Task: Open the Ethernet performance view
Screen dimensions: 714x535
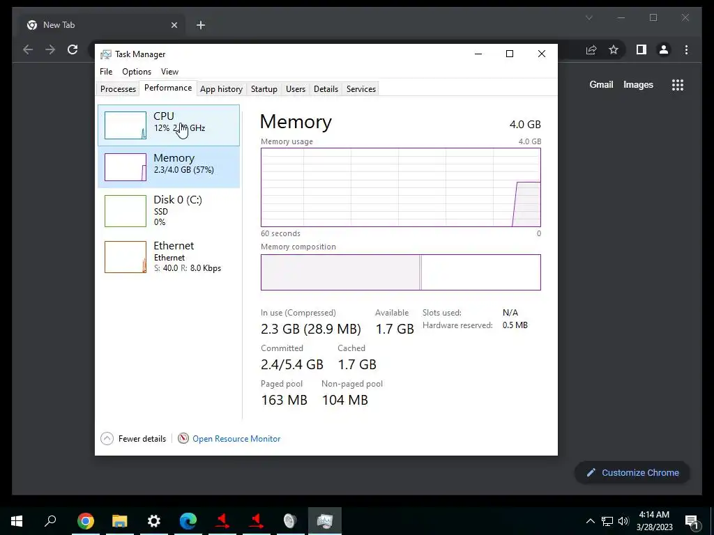Action: (x=169, y=257)
